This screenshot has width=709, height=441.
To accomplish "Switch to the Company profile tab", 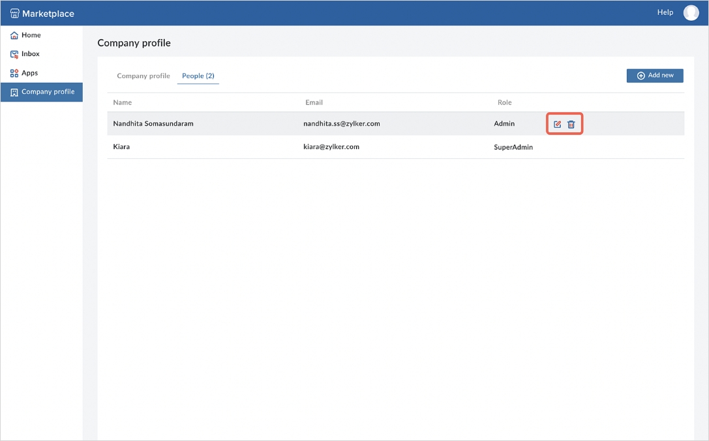I will coord(143,76).
